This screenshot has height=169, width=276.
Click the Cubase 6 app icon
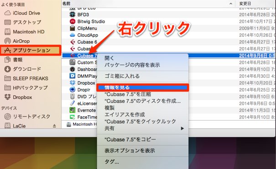pos(73,42)
